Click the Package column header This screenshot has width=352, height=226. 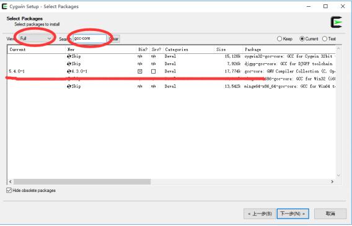pyautogui.click(x=289, y=50)
